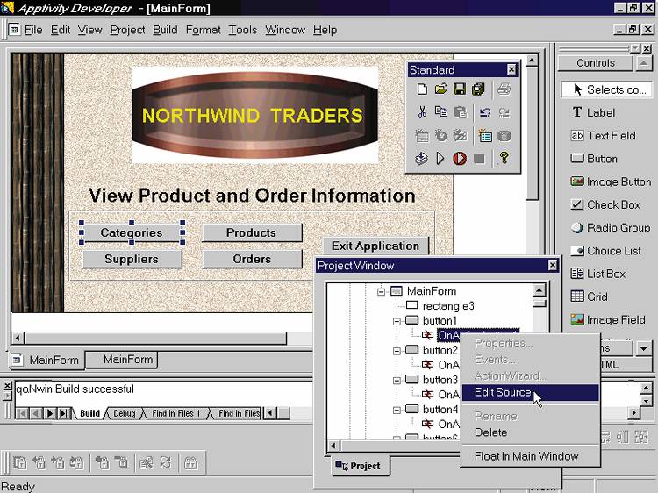658x493 pixels.
Task: Click the Build stack icon with down arrow
Action: (x=421, y=158)
